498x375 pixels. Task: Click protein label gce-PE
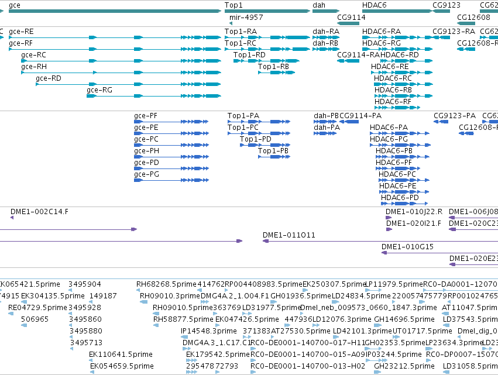pyautogui.click(x=146, y=128)
